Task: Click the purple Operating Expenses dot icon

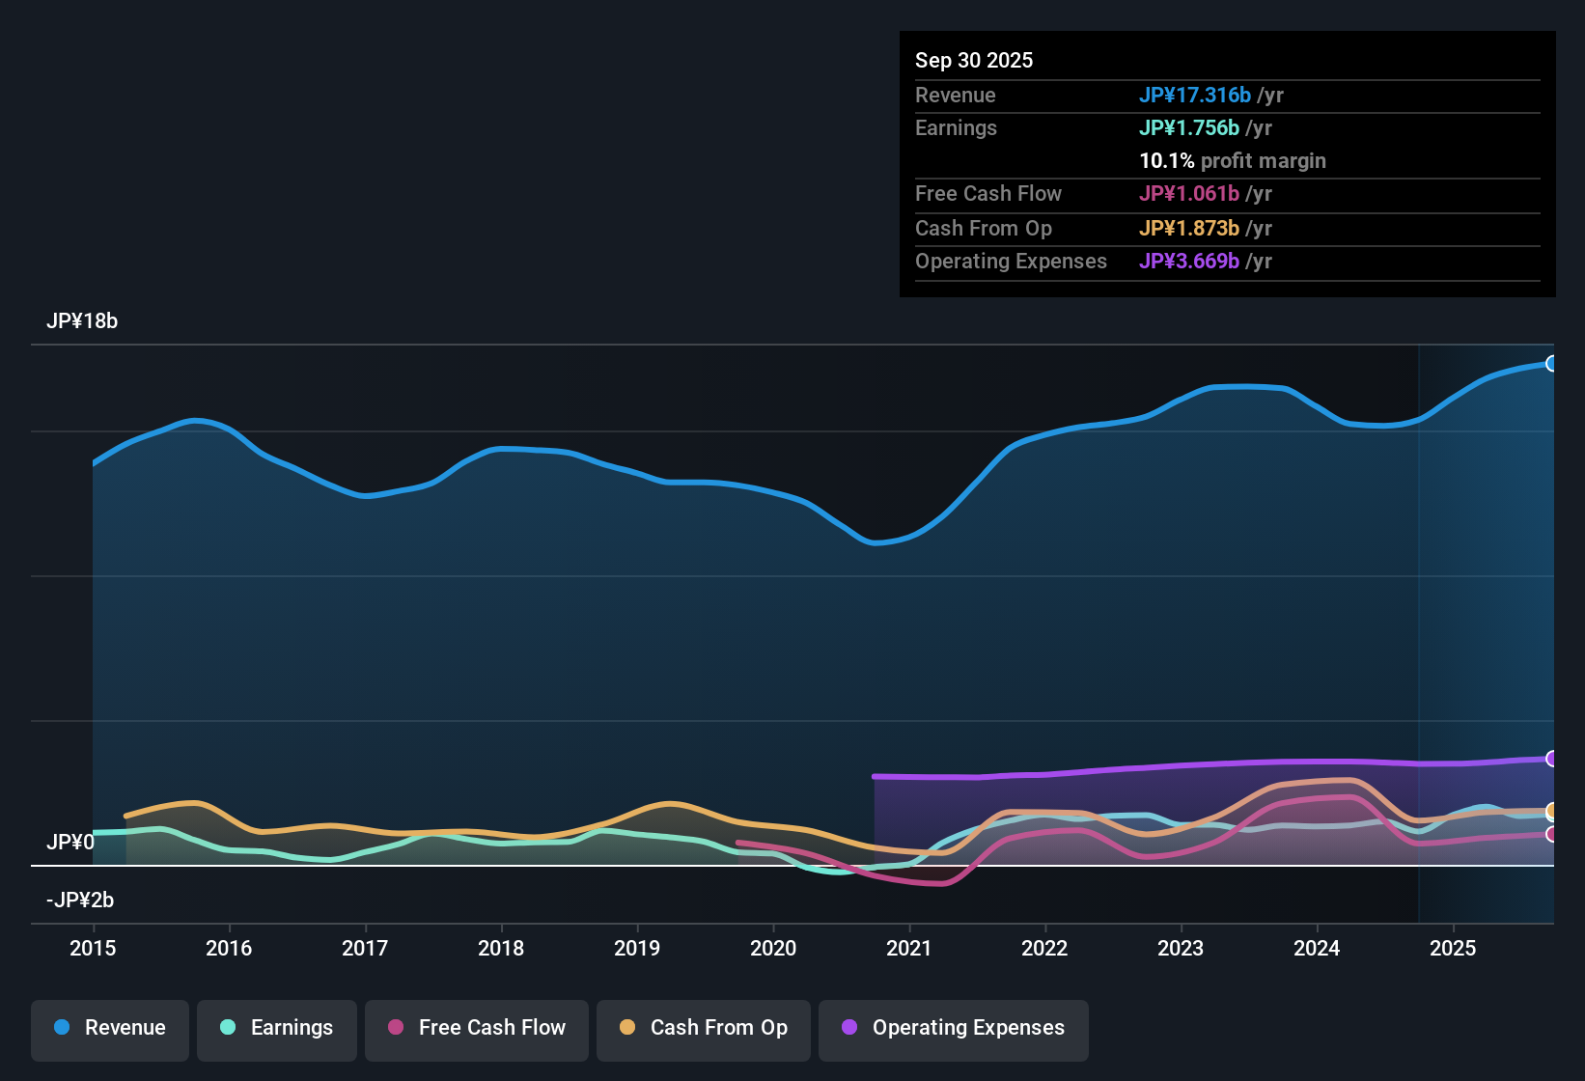Action: point(848,1029)
